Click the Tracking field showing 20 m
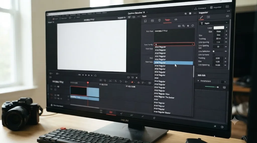The width and height of the screenshot is (257, 143). click(x=218, y=38)
